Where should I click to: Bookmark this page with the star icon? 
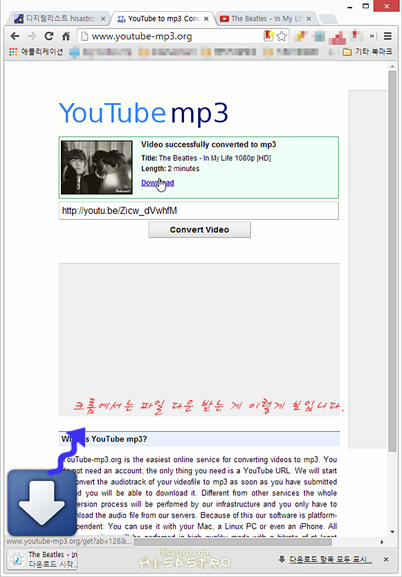pyautogui.click(x=282, y=36)
